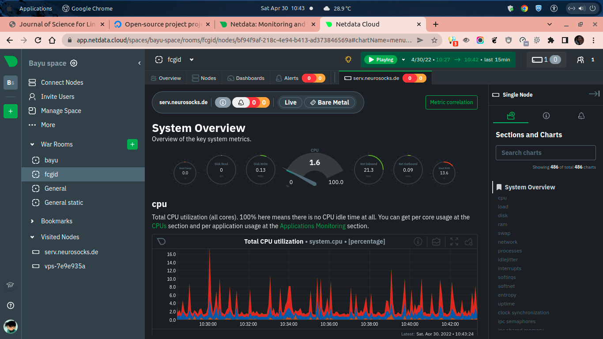Reload the page in Chrome

tap(38, 40)
